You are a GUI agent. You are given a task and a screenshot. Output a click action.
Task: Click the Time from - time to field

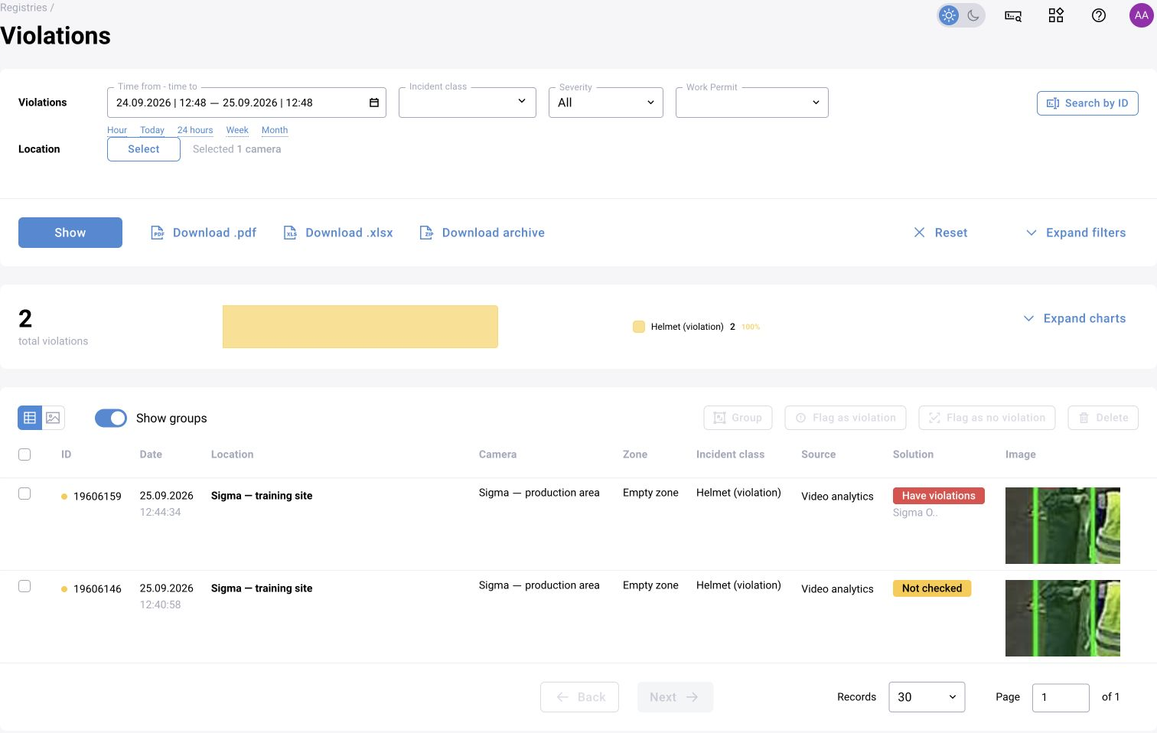(246, 103)
